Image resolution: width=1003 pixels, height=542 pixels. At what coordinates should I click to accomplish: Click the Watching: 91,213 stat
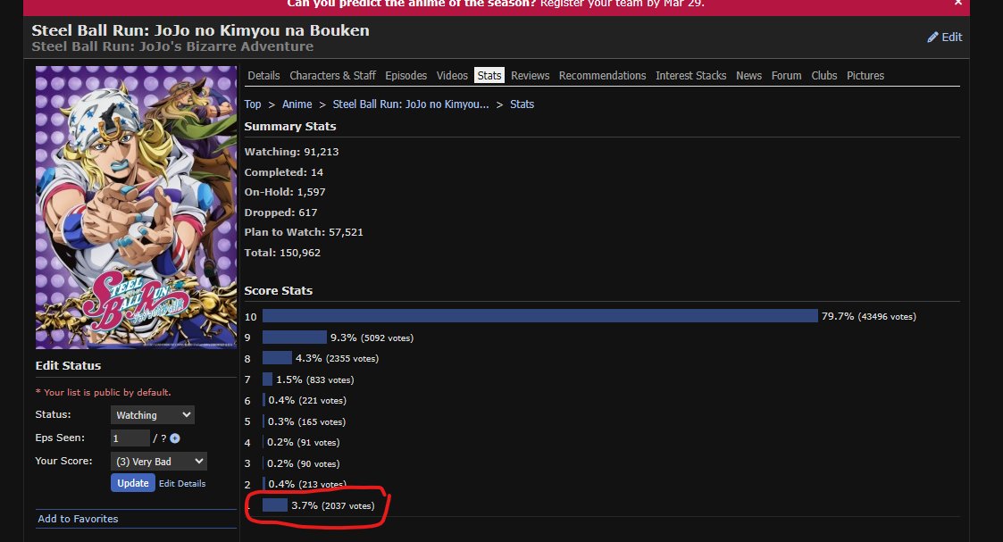tap(292, 152)
